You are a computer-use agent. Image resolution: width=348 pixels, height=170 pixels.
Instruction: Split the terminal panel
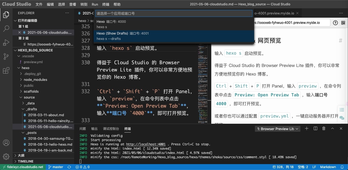coord(315,129)
